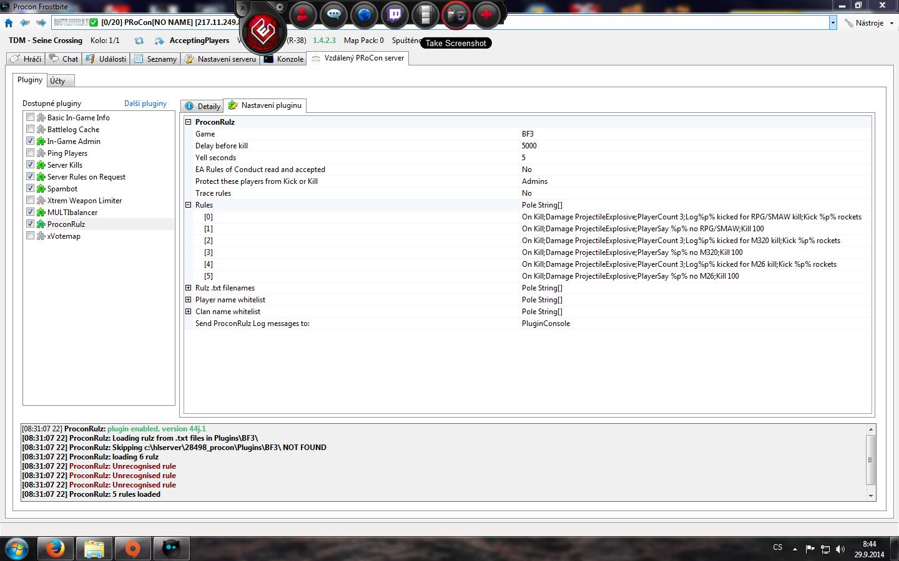Click the Další pluginy link

point(145,103)
